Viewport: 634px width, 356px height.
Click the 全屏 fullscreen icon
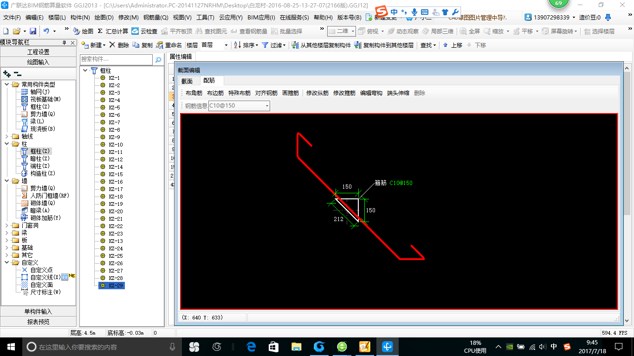463,31
